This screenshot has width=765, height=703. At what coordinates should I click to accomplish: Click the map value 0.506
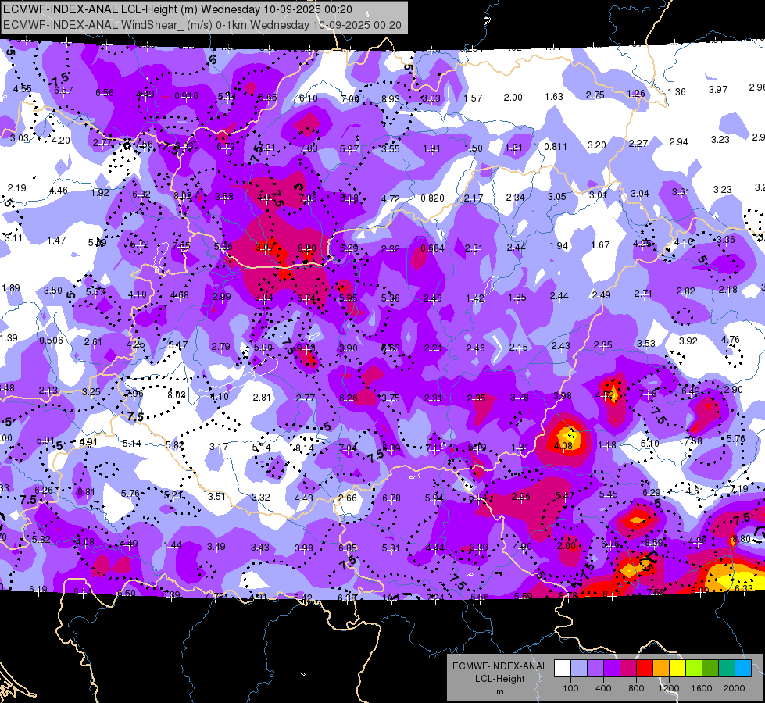[52, 340]
